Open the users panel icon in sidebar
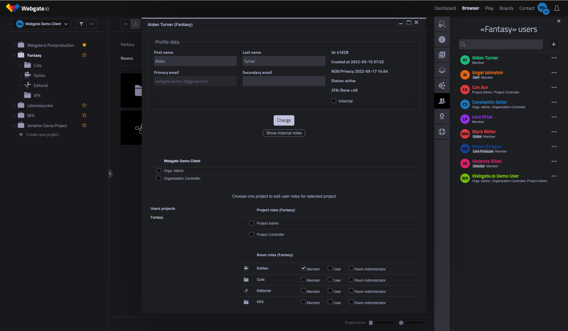Screen dimensions: 568x331 click(x=442, y=101)
